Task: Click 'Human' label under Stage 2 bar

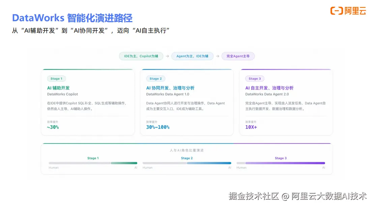Action: 147,168
